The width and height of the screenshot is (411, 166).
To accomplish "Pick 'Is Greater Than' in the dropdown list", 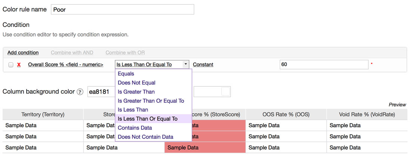I will [x=136, y=92].
